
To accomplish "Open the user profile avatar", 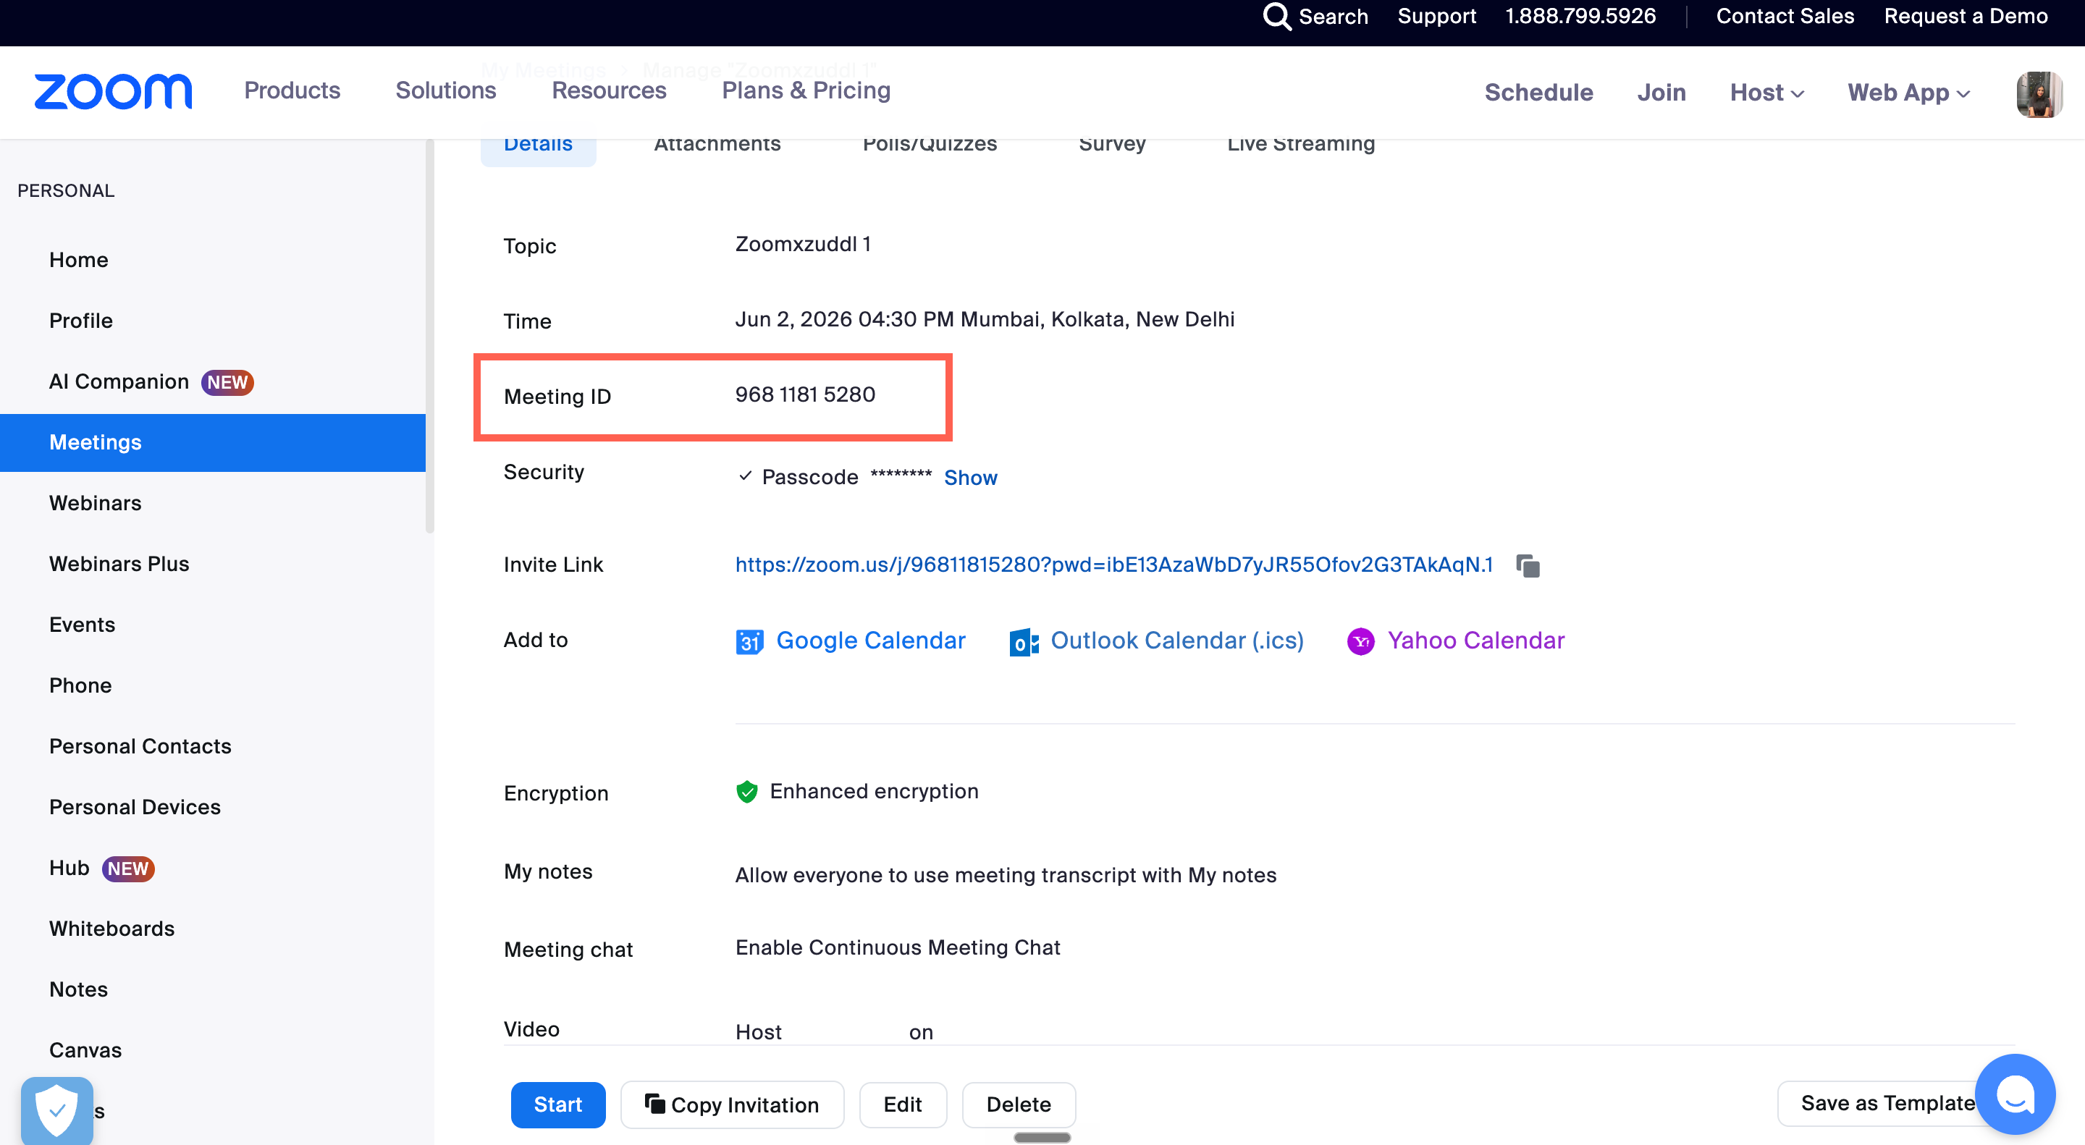I will [2039, 94].
